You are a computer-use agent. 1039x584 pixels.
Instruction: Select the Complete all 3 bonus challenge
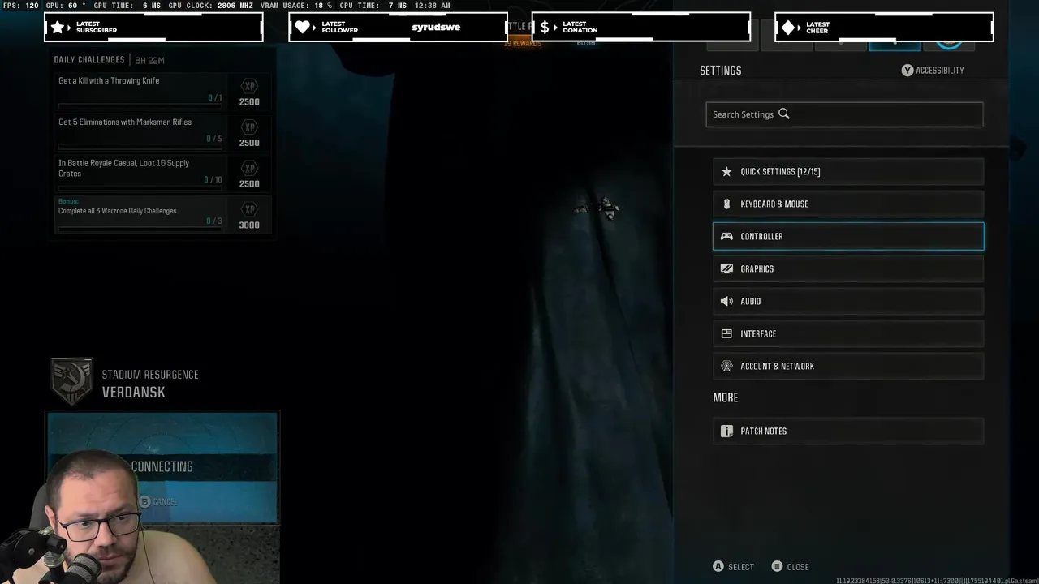pyautogui.click(x=162, y=215)
